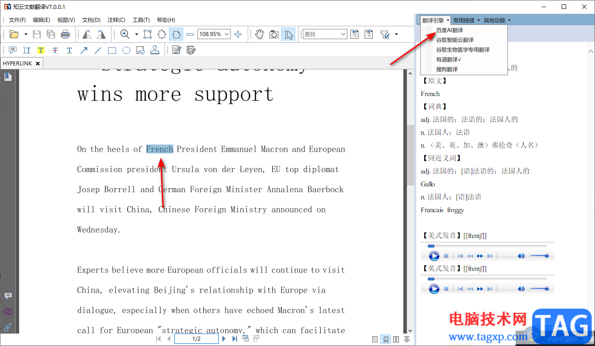The height and width of the screenshot is (346, 595).
Task: Open a file with the folder icon
Action: 14,34
